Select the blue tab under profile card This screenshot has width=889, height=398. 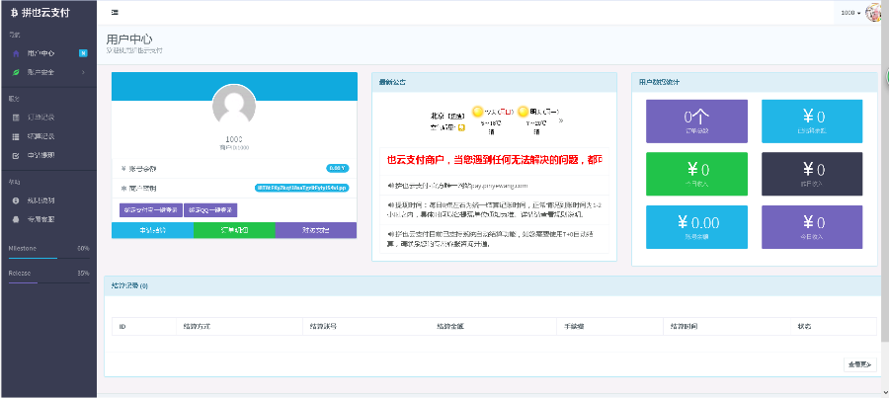151,230
